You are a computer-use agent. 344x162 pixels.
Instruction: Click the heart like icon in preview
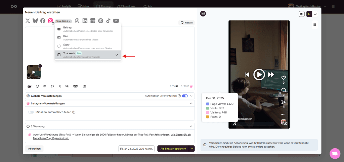pos(284,78)
